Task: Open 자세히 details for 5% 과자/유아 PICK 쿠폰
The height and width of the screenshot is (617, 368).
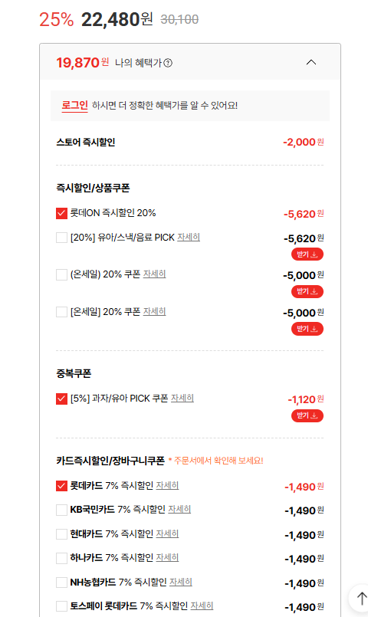Action: pos(182,399)
